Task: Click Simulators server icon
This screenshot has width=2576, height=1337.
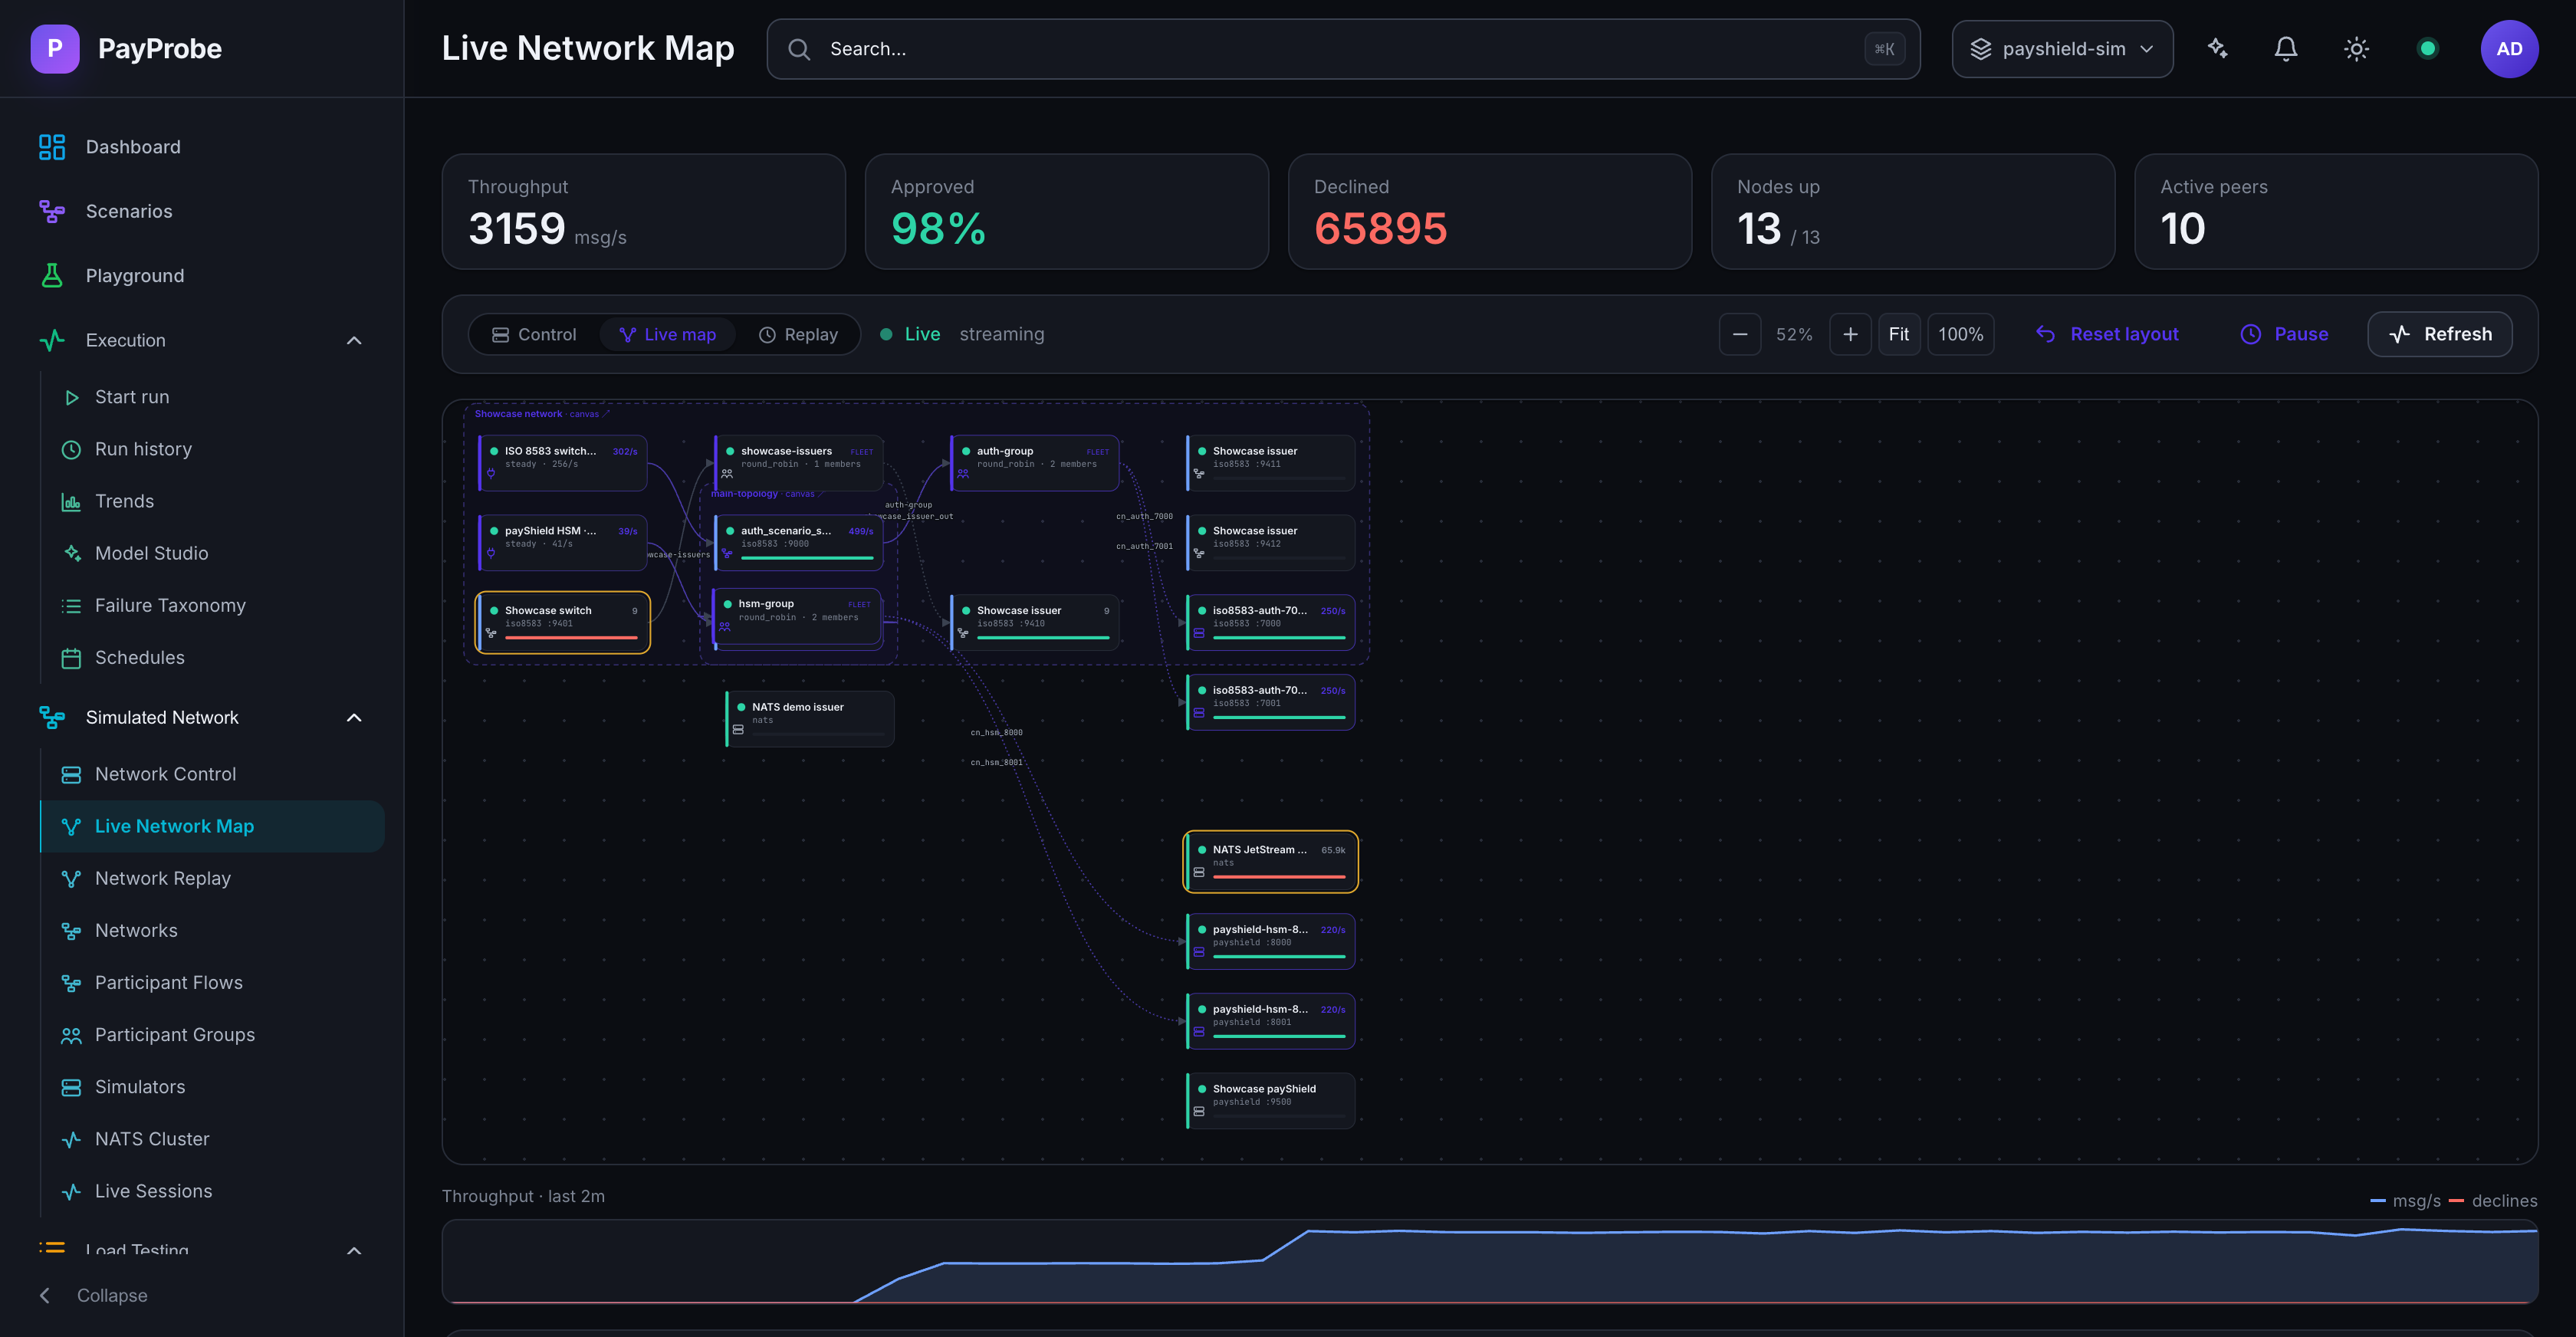Action: pyautogui.click(x=71, y=1087)
